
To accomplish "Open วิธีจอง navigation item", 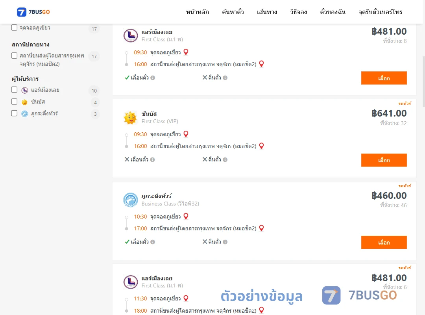I will [298, 12].
